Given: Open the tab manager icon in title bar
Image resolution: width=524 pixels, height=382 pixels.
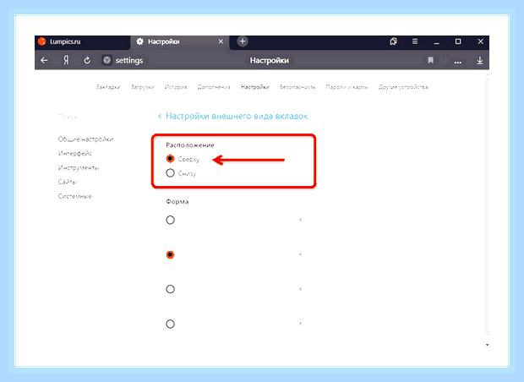Looking at the screenshot, I should tap(393, 41).
